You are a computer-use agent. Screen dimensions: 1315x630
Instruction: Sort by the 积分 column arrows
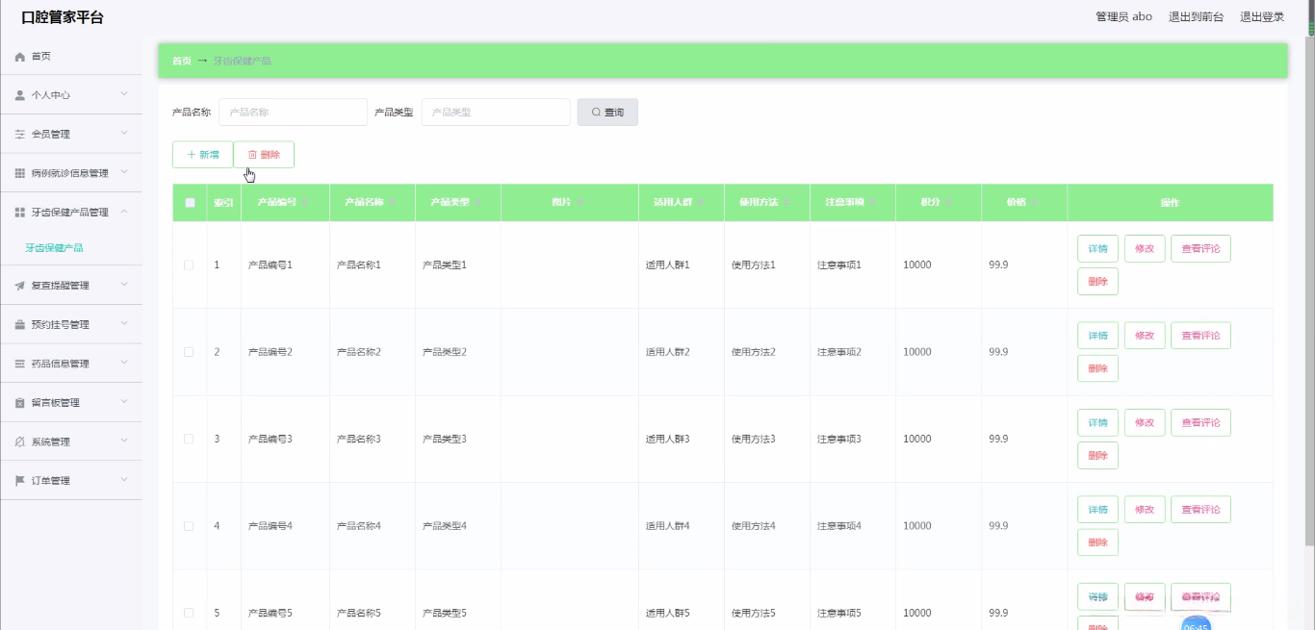(949, 203)
